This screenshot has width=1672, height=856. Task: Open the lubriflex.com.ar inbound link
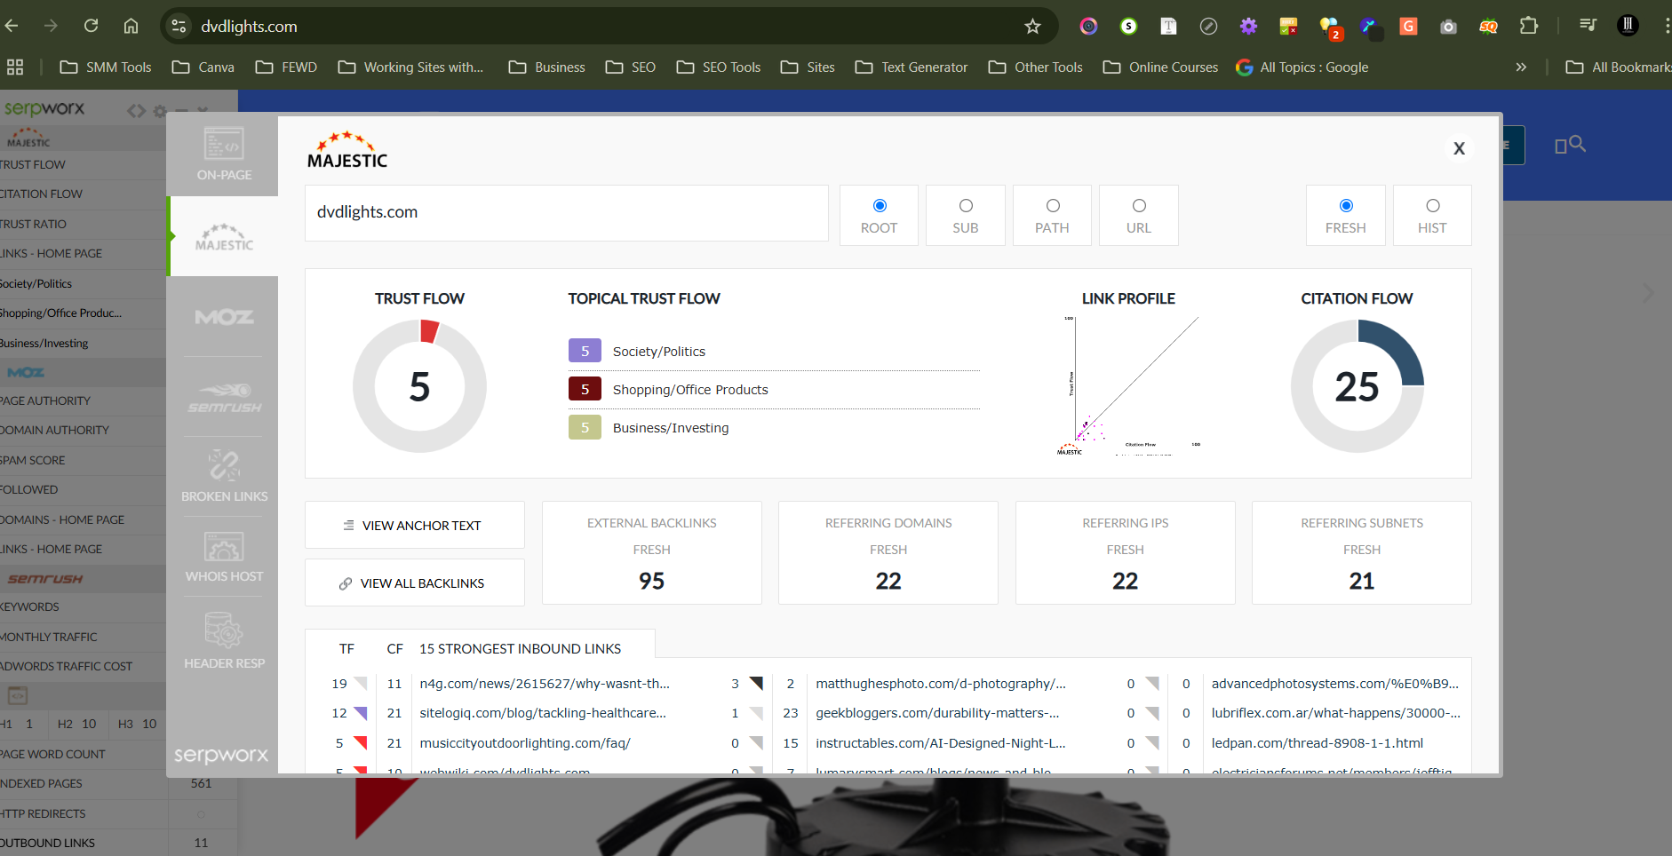click(1335, 713)
